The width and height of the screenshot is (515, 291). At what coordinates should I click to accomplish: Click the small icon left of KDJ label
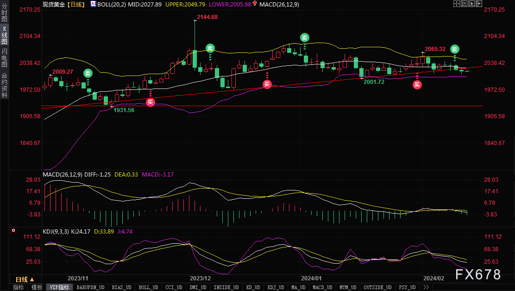13,230
